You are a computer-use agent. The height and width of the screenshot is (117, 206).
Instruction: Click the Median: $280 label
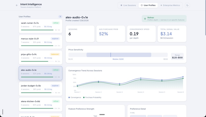[118, 59]
